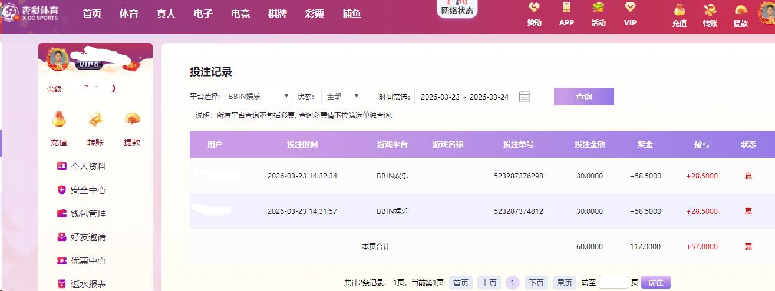Expand the 状态 全部 dropdown
775x291 pixels.
pyautogui.click(x=342, y=97)
